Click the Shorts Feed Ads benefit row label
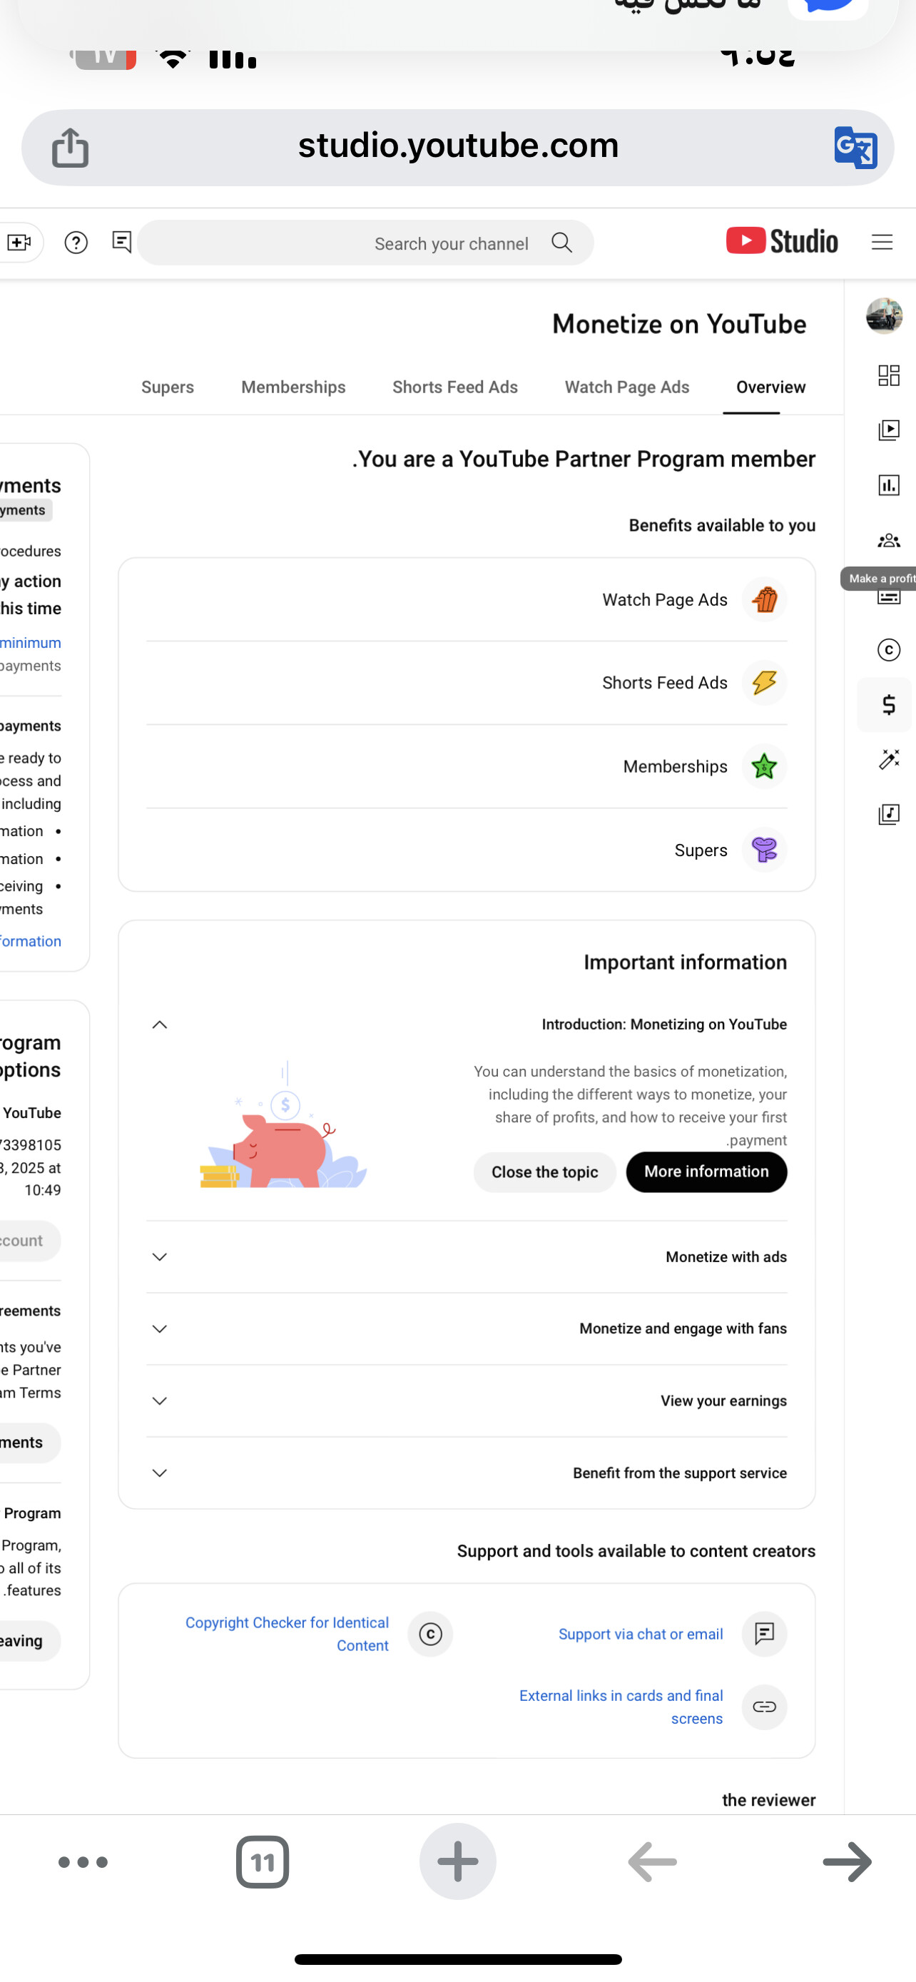916x1982 pixels. pyautogui.click(x=664, y=683)
